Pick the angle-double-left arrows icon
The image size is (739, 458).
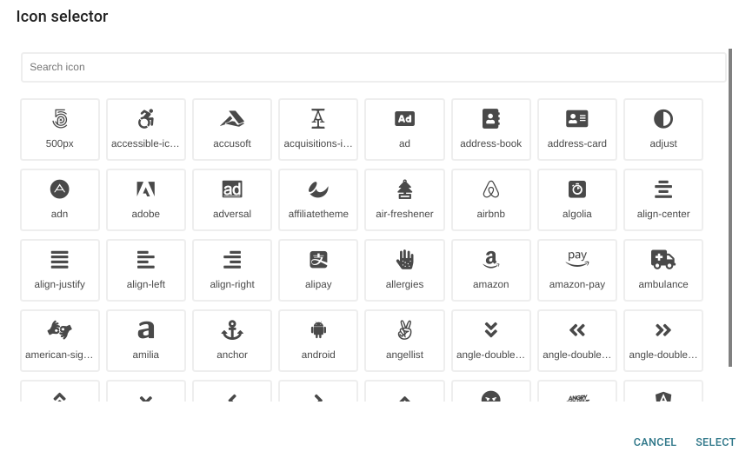[577, 341]
